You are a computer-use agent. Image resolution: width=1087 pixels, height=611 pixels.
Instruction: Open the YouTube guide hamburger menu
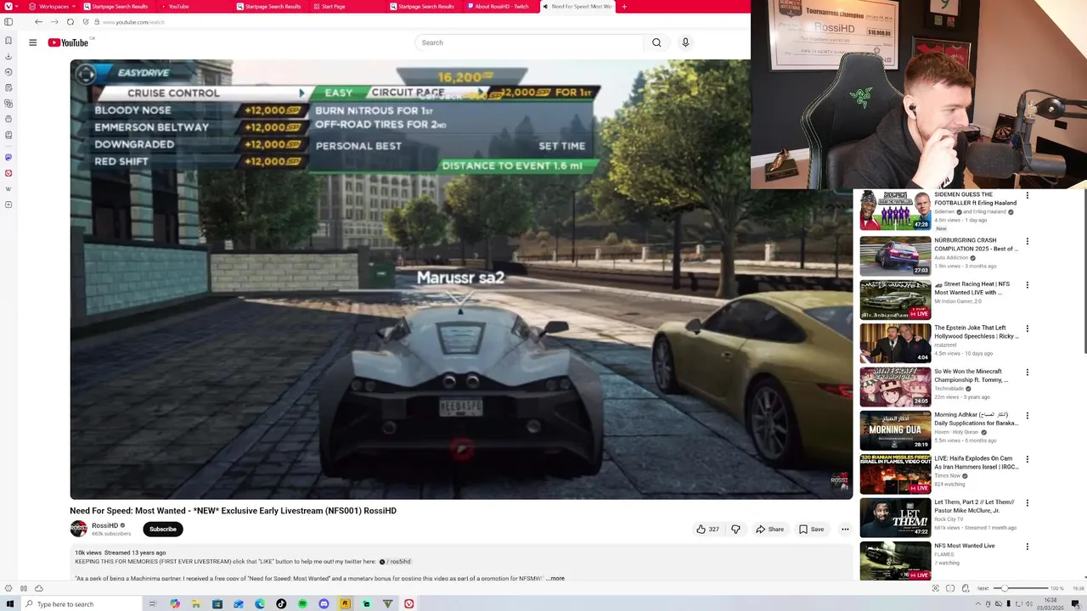(x=32, y=42)
